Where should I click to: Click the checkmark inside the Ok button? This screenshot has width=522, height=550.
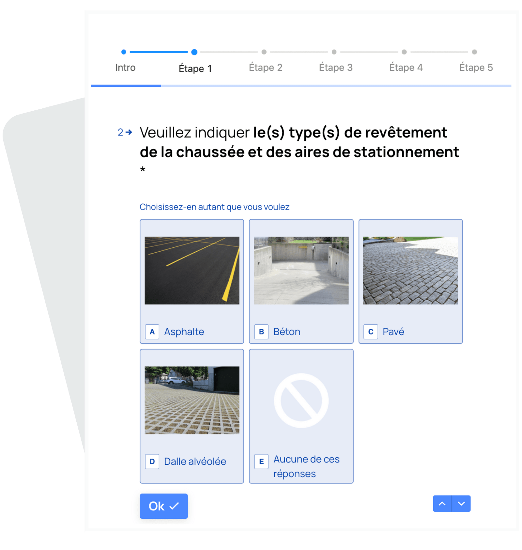[174, 506]
